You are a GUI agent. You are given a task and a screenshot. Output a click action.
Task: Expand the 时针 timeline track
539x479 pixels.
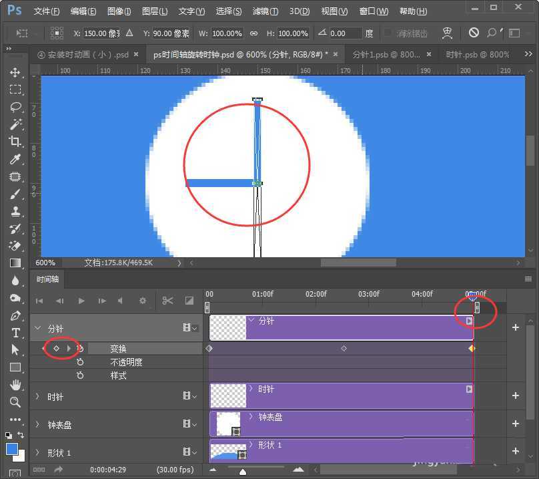click(37, 396)
